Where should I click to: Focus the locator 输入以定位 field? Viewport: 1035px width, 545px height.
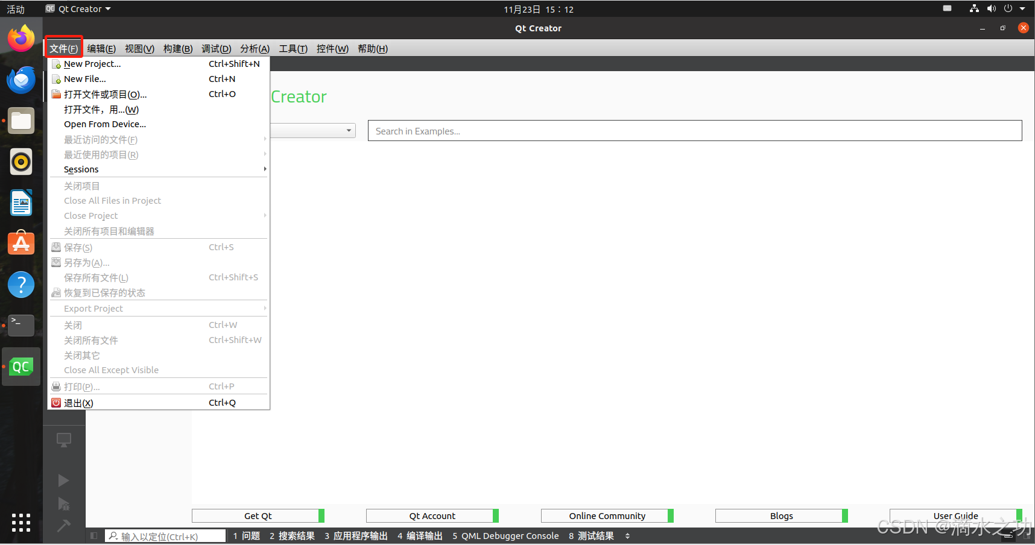pos(166,536)
